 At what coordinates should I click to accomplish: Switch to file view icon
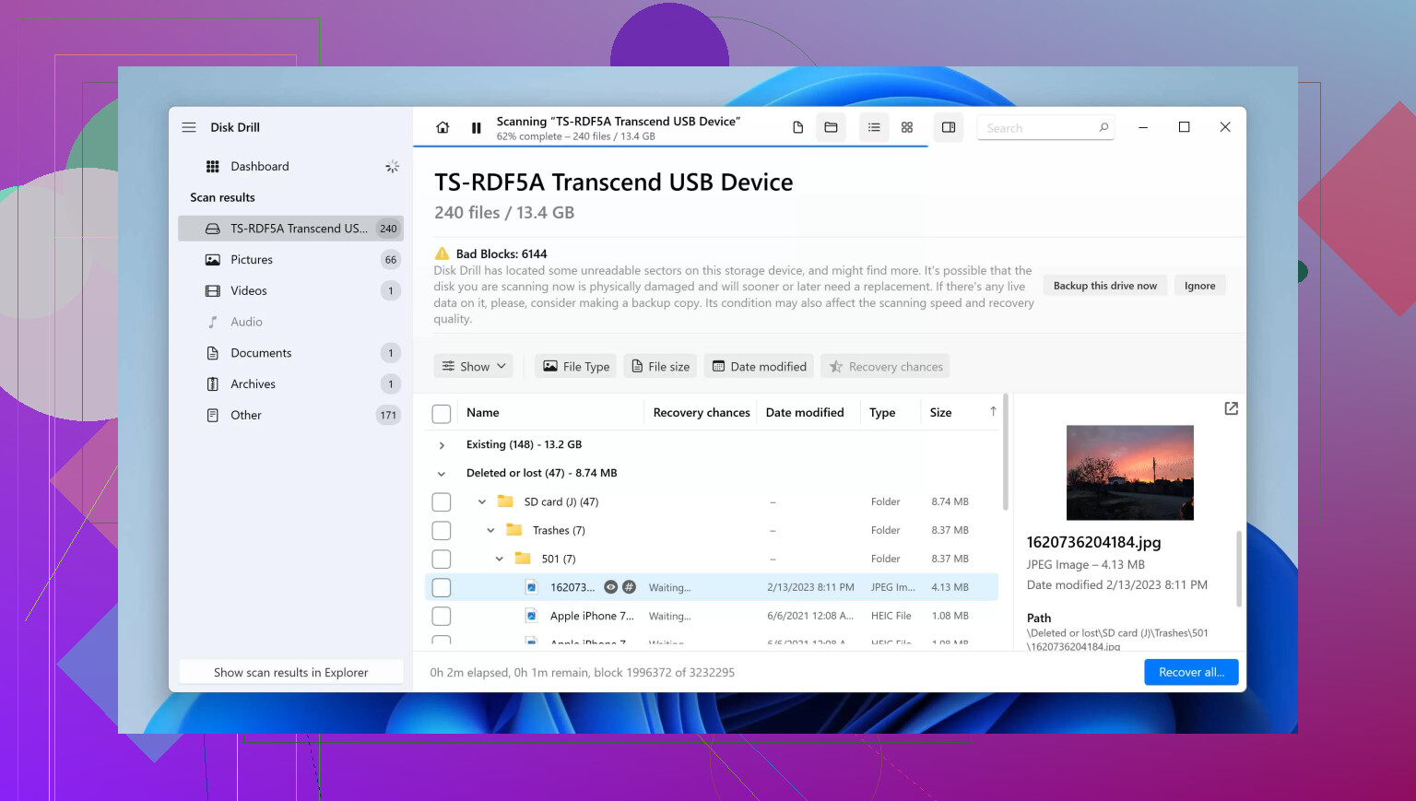click(797, 128)
